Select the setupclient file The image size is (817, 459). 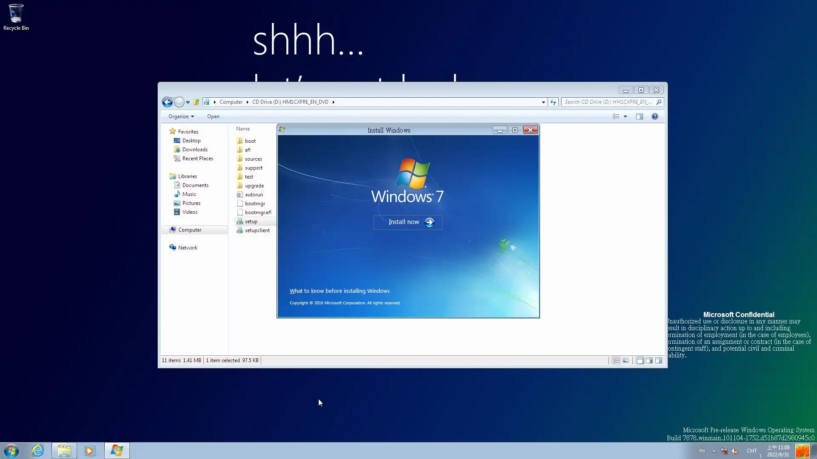click(x=257, y=230)
